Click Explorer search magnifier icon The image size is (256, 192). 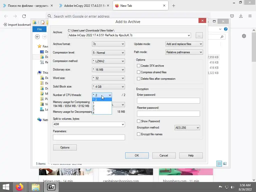pos(222,37)
